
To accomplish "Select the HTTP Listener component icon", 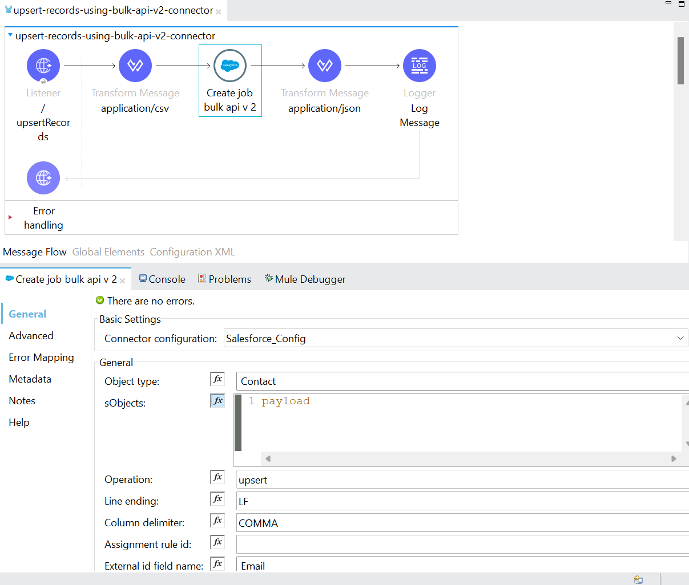I will [43, 66].
